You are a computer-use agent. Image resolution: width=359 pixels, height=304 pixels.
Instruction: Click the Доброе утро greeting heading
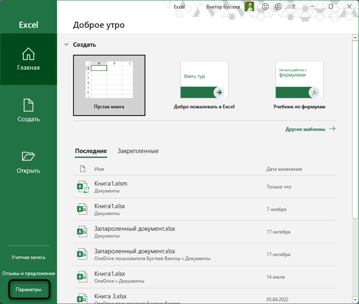pos(99,25)
